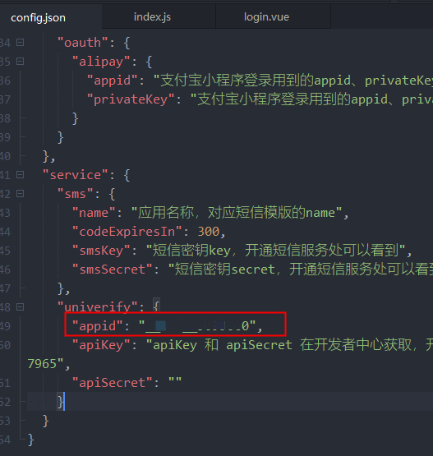The width and height of the screenshot is (433, 456).
Task: Click the "alipay" key text
Action: 101,62
